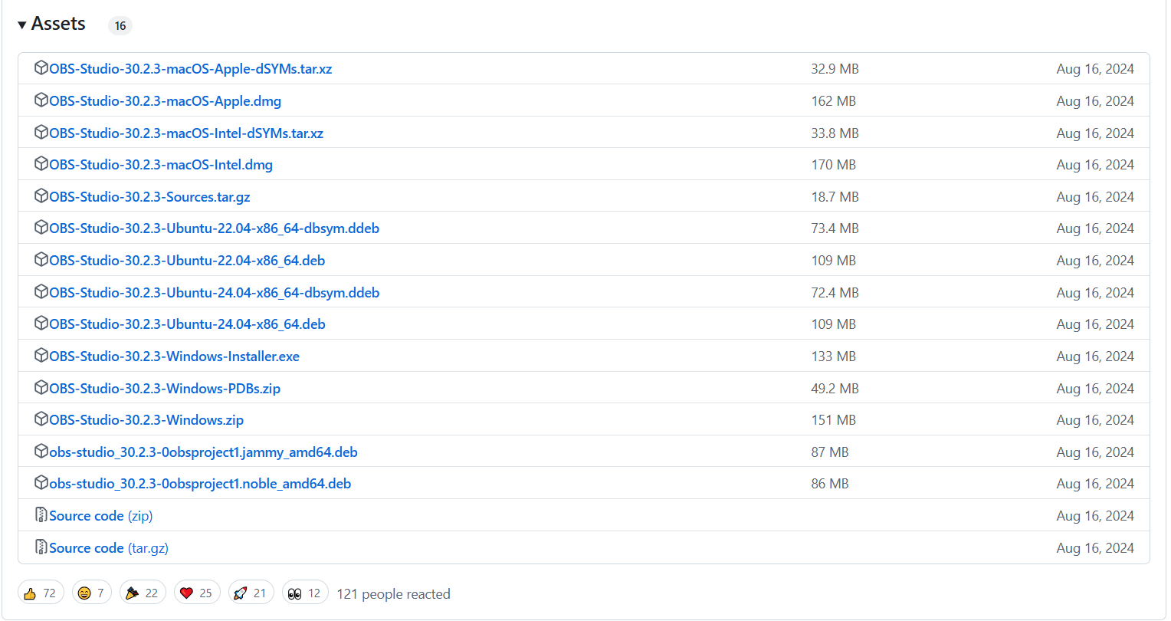Click file icon beside Source code (tar.gz)
1171x621 pixels.
41,547
